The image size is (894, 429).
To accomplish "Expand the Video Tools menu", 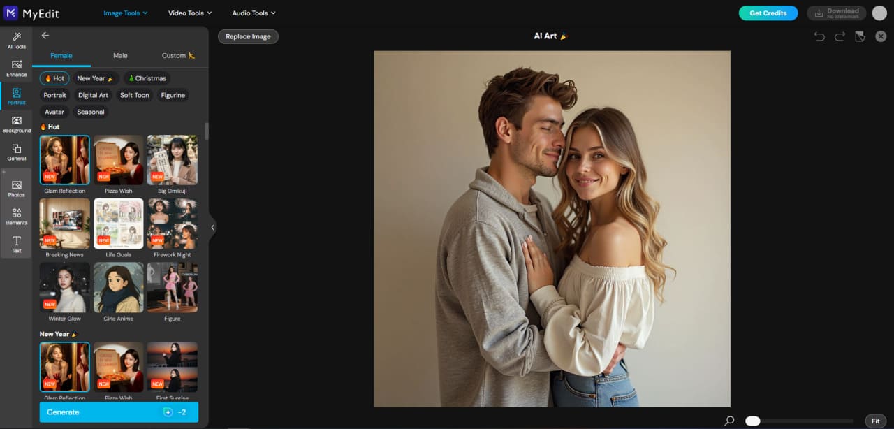I will (x=189, y=13).
